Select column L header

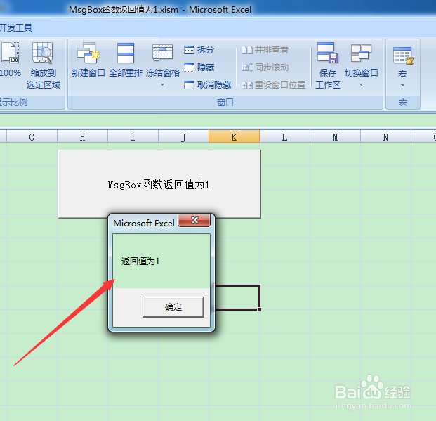(x=284, y=137)
